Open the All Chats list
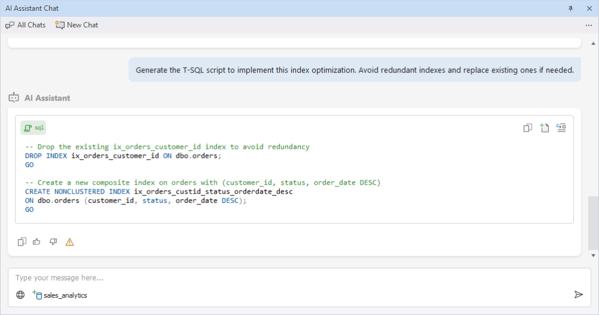This screenshot has width=599, height=315. tap(25, 25)
